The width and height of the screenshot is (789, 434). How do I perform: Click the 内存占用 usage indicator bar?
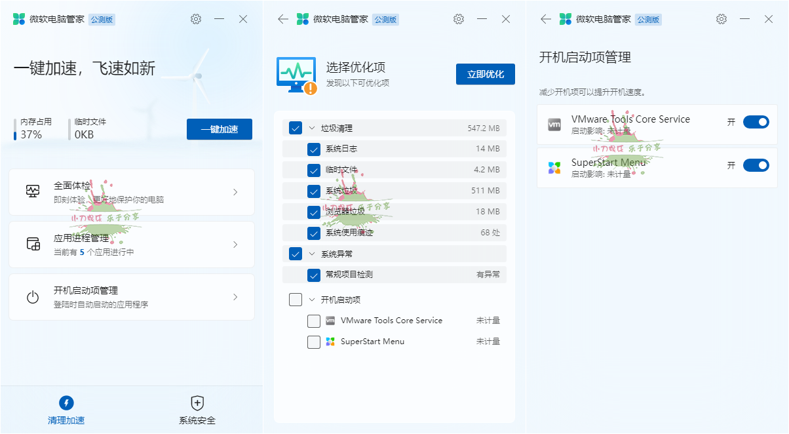click(14, 130)
